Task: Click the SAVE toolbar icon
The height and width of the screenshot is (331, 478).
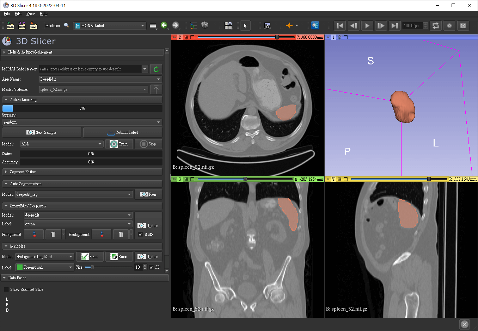Action: (33, 25)
